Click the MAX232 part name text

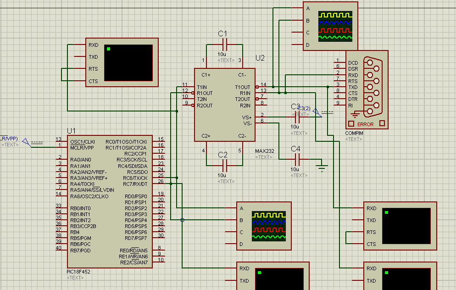(x=264, y=151)
